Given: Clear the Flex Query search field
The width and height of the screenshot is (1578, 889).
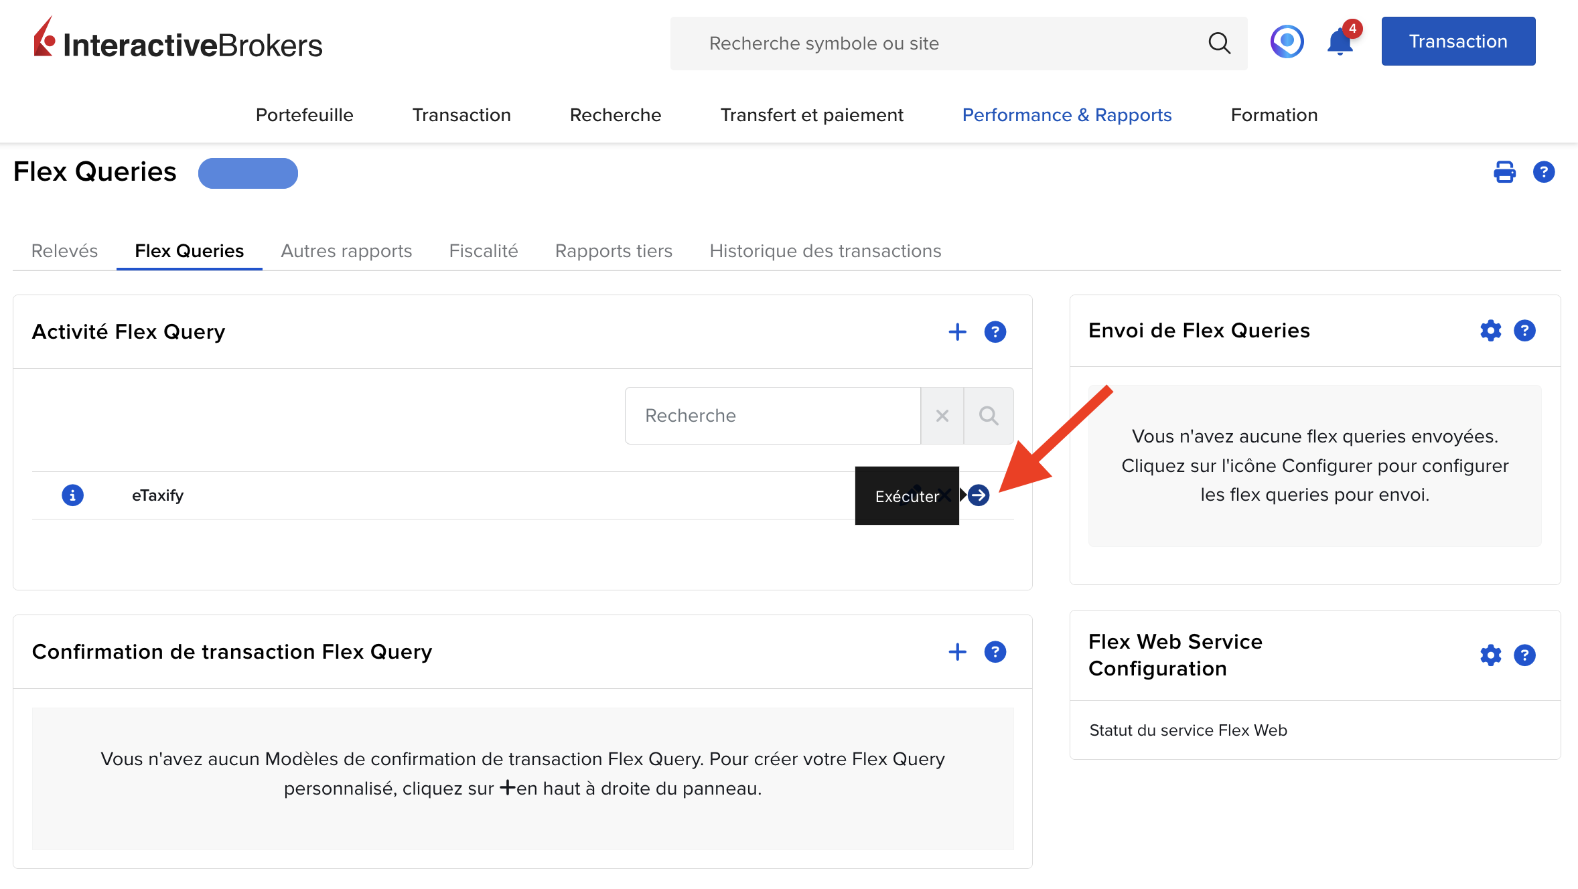Looking at the screenshot, I should [942, 416].
